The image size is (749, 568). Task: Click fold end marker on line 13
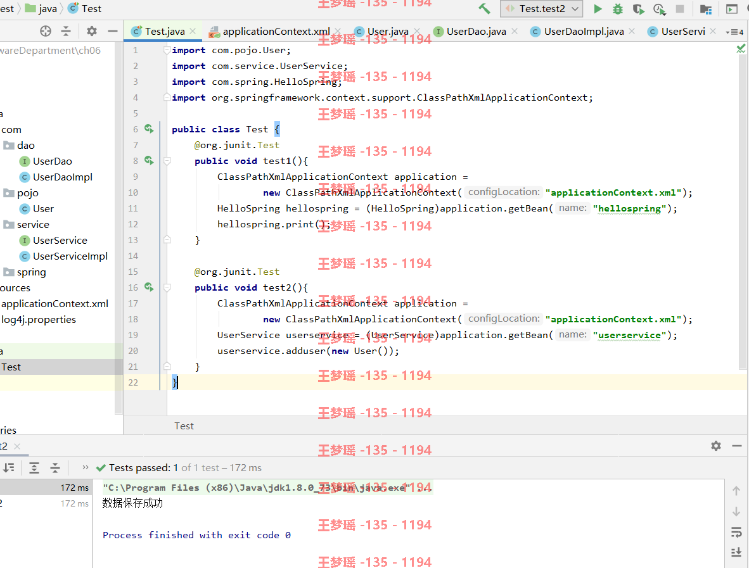click(167, 239)
